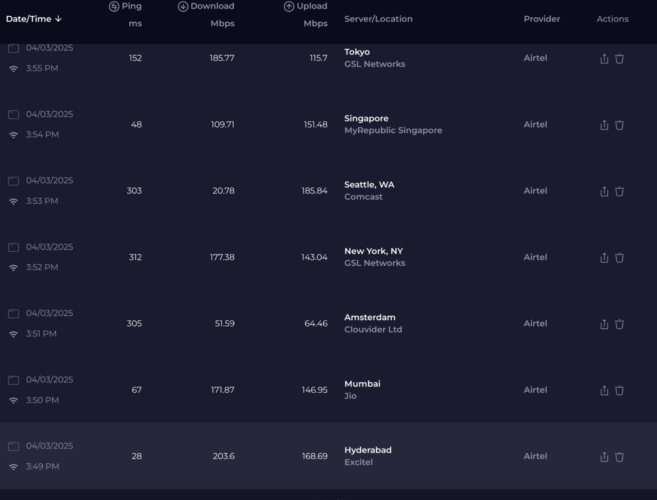Delete the Tokyo test result
Screen dimensions: 657x500
click(619, 59)
